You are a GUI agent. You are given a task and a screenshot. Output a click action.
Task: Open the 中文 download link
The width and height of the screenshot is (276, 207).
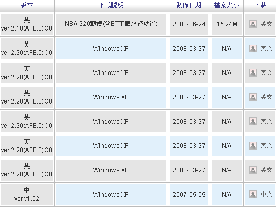click(x=266, y=195)
